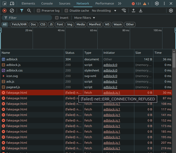This screenshot has height=153, width=176.
Task: Tick the Invert filter checkbox
Action: tap(57, 18)
